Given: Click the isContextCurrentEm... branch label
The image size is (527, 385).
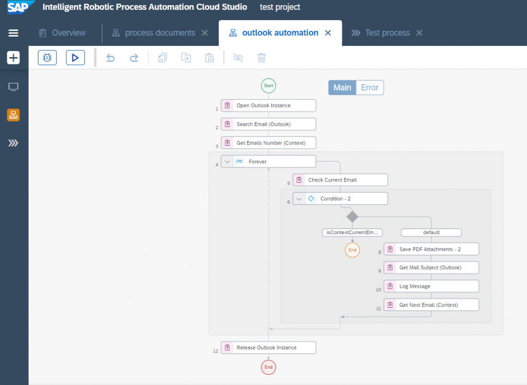Looking at the screenshot, I should [x=352, y=232].
